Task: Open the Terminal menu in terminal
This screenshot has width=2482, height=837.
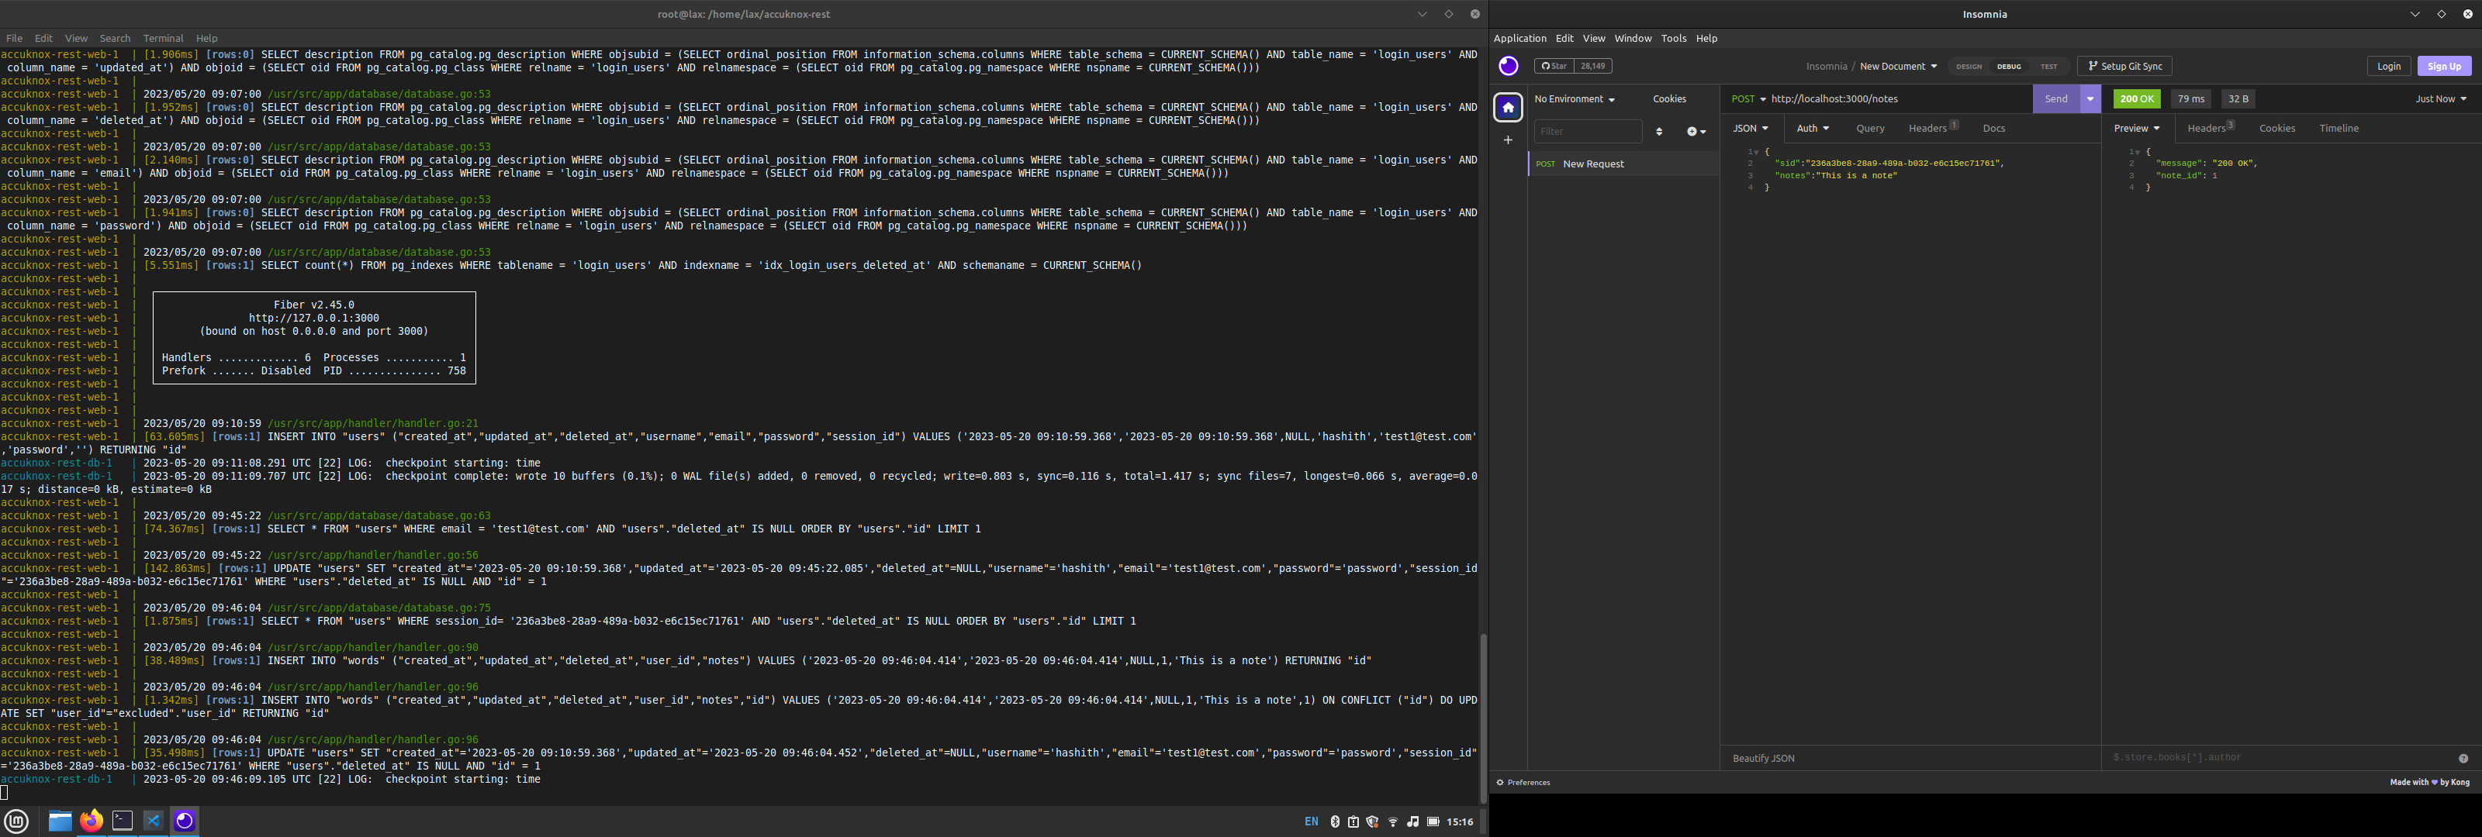Action: tap(163, 39)
